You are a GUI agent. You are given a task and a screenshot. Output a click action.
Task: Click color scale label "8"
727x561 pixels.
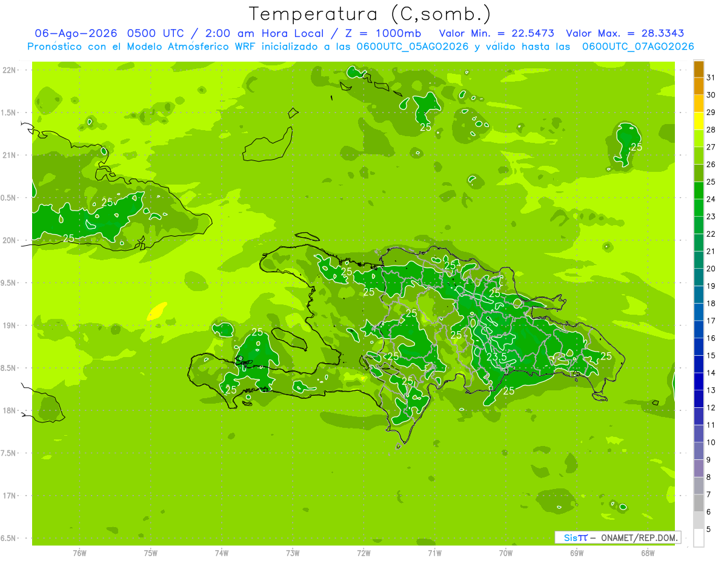point(709,477)
